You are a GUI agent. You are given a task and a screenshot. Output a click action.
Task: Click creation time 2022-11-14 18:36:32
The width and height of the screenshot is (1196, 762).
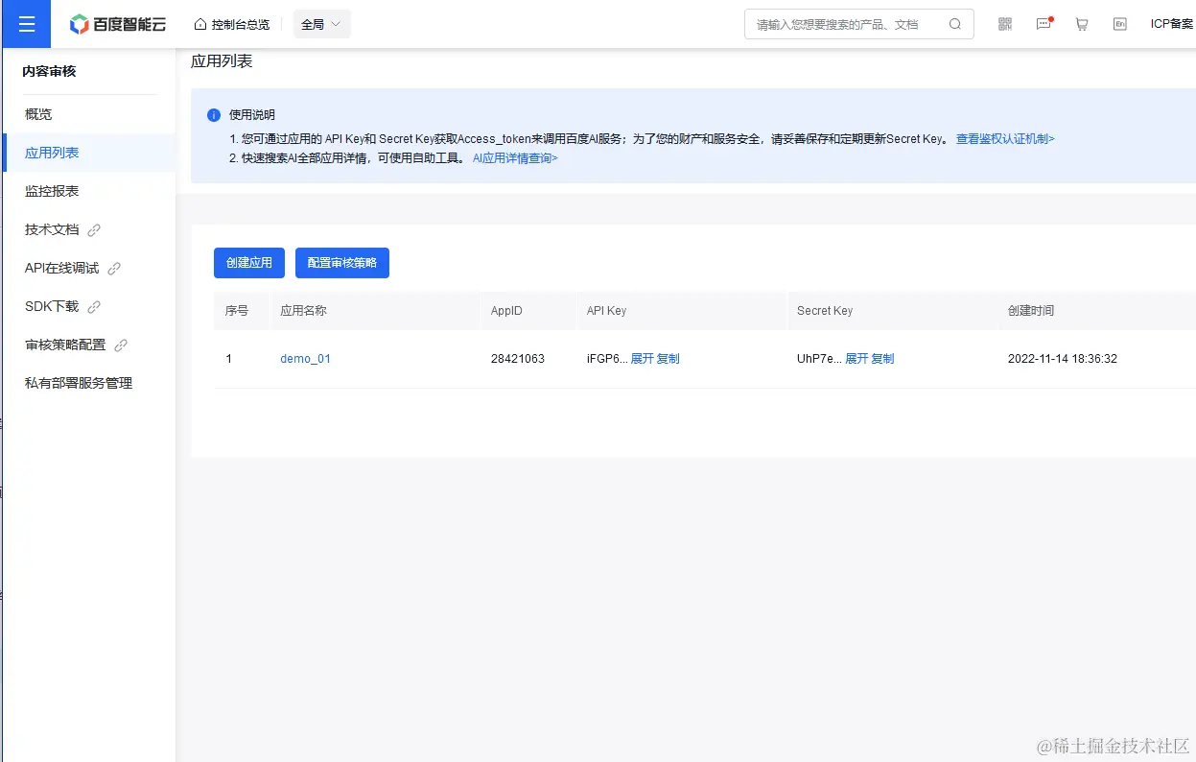coord(1063,359)
